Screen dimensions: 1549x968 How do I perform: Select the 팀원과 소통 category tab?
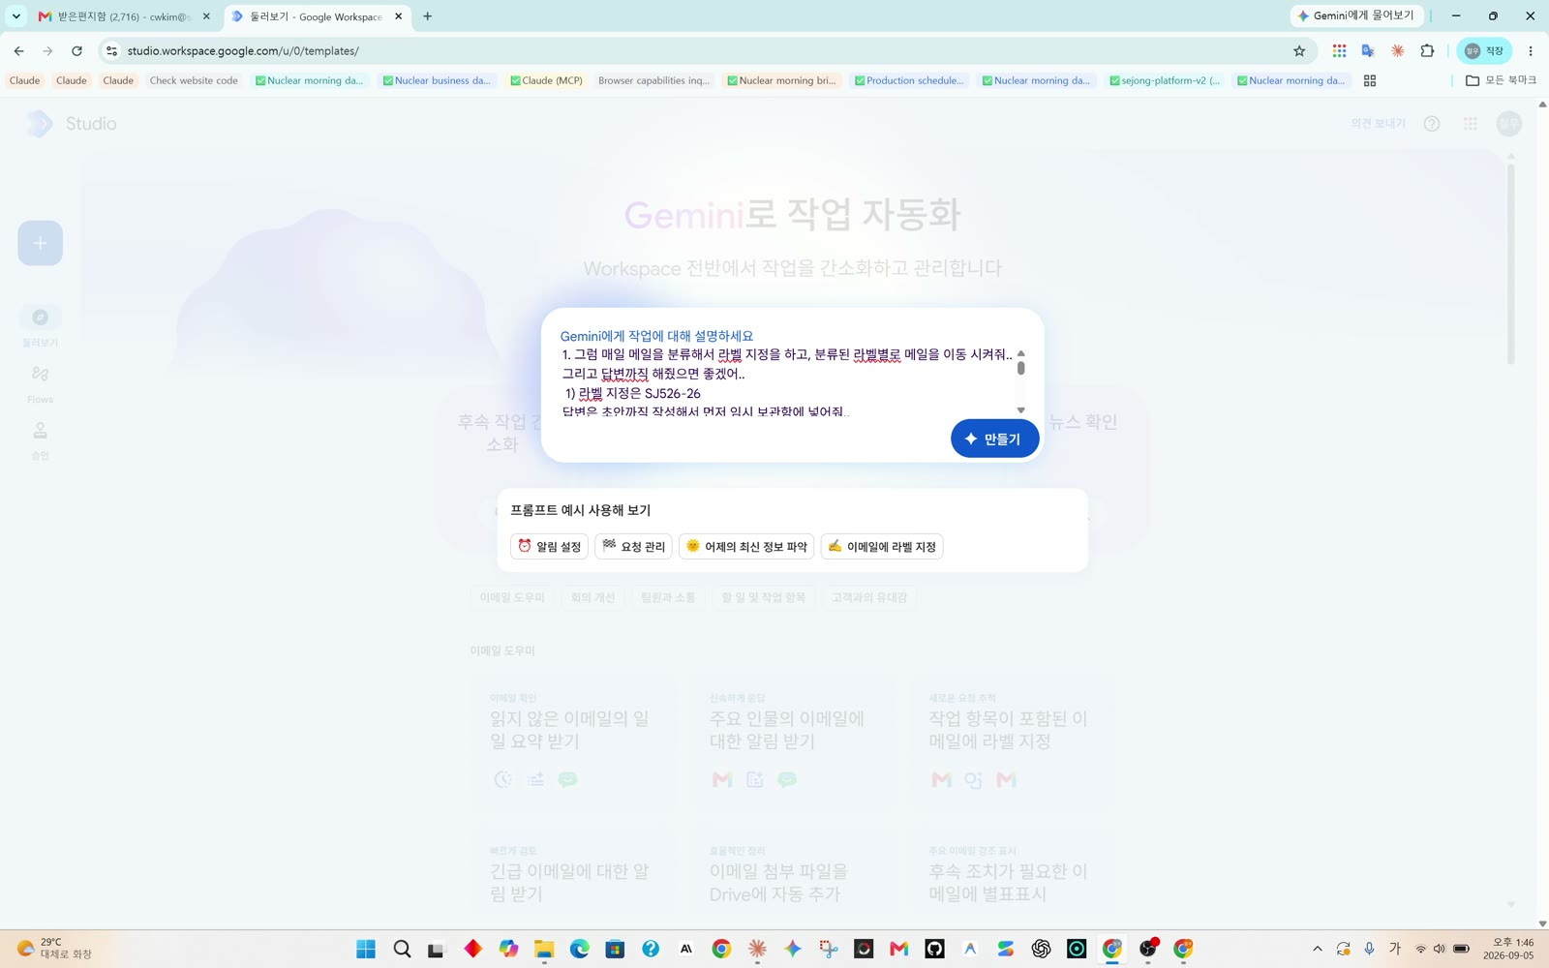point(668,597)
